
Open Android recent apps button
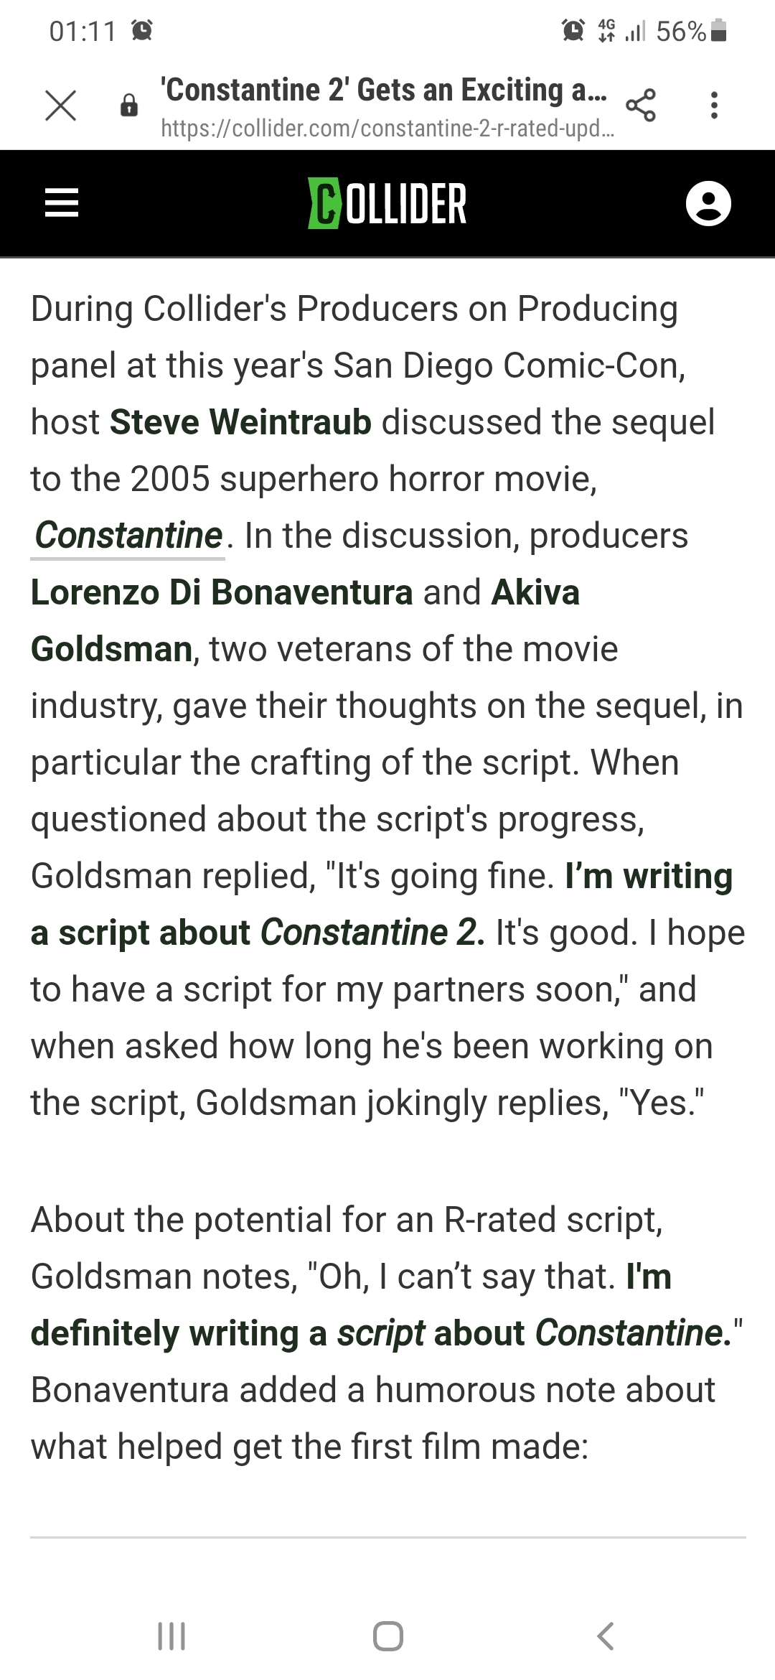pyautogui.click(x=172, y=1636)
